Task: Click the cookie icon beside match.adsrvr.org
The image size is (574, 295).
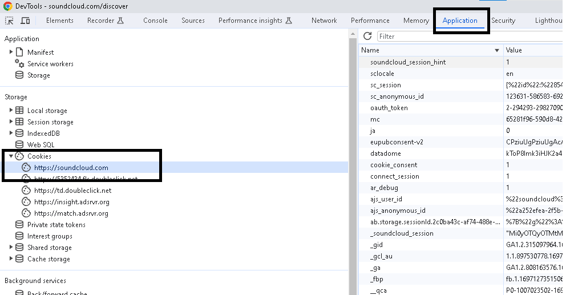Action: pyautogui.click(x=26, y=213)
